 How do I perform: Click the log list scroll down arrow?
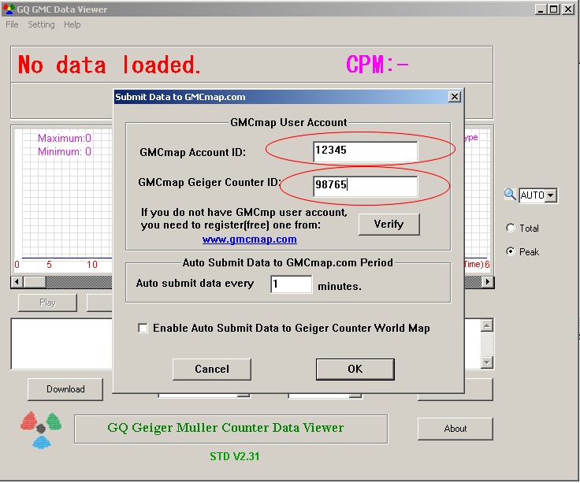click(487, 362)
